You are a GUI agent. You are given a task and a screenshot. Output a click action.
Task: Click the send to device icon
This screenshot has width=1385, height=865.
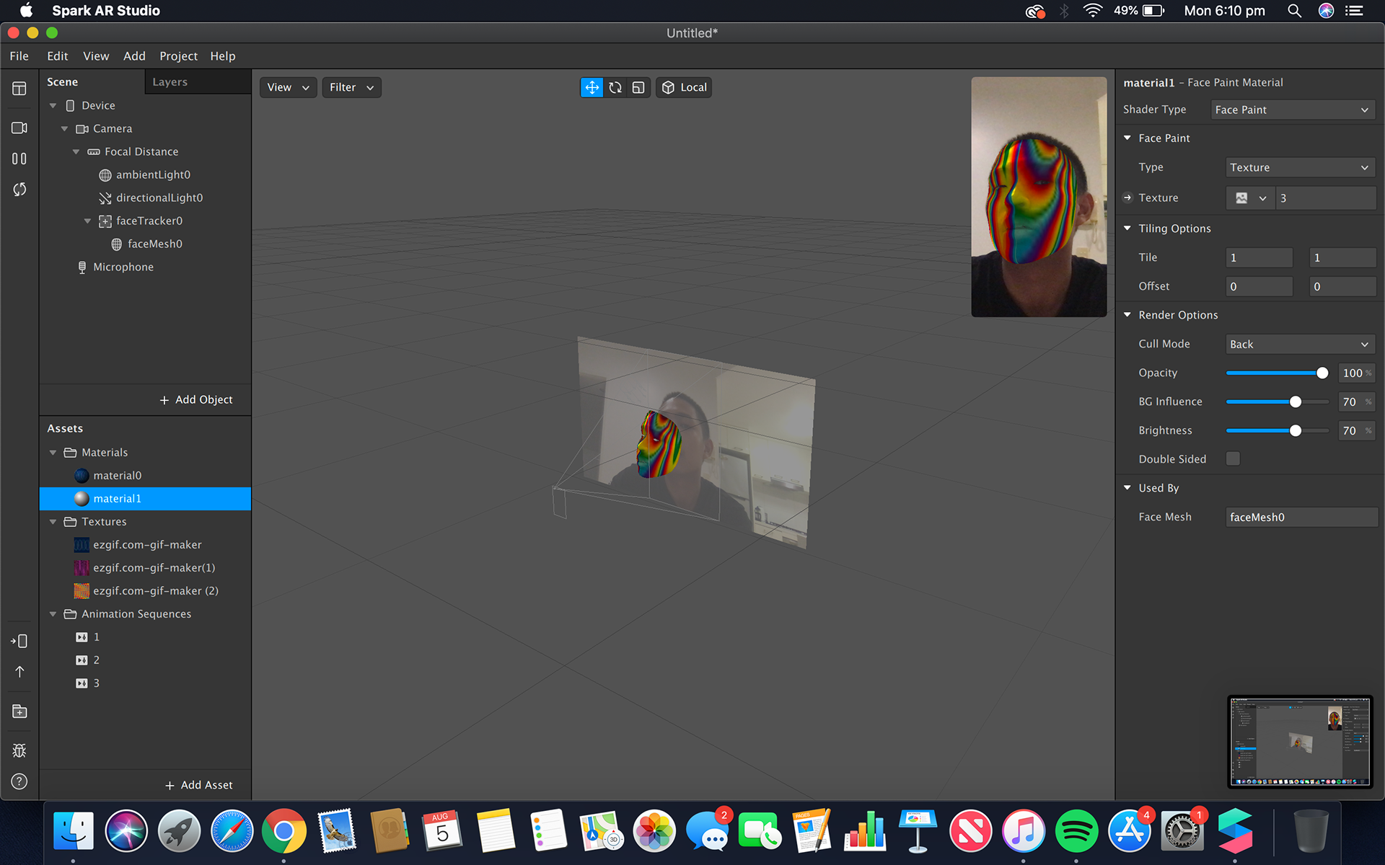click(x=19, y=641)
